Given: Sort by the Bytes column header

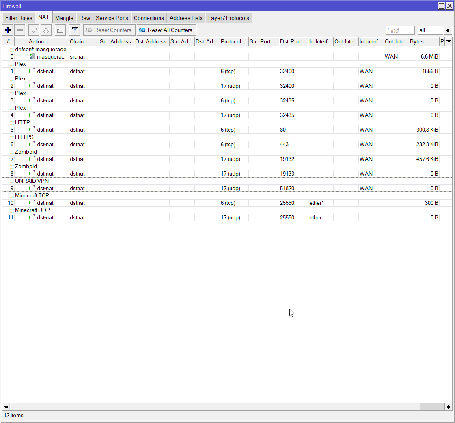Looking at the screenshot, I should tap(424, 41).
